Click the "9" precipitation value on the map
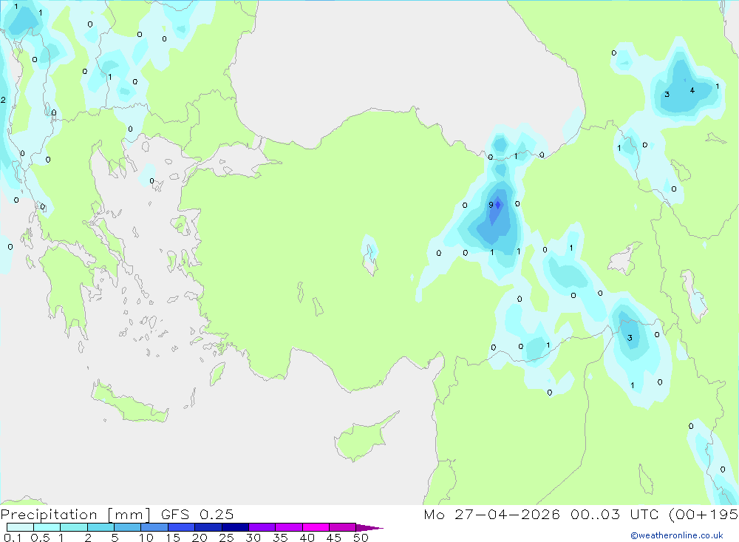Image resolution: width=739 pixels, height=542 pixels. tap(491, 205)
